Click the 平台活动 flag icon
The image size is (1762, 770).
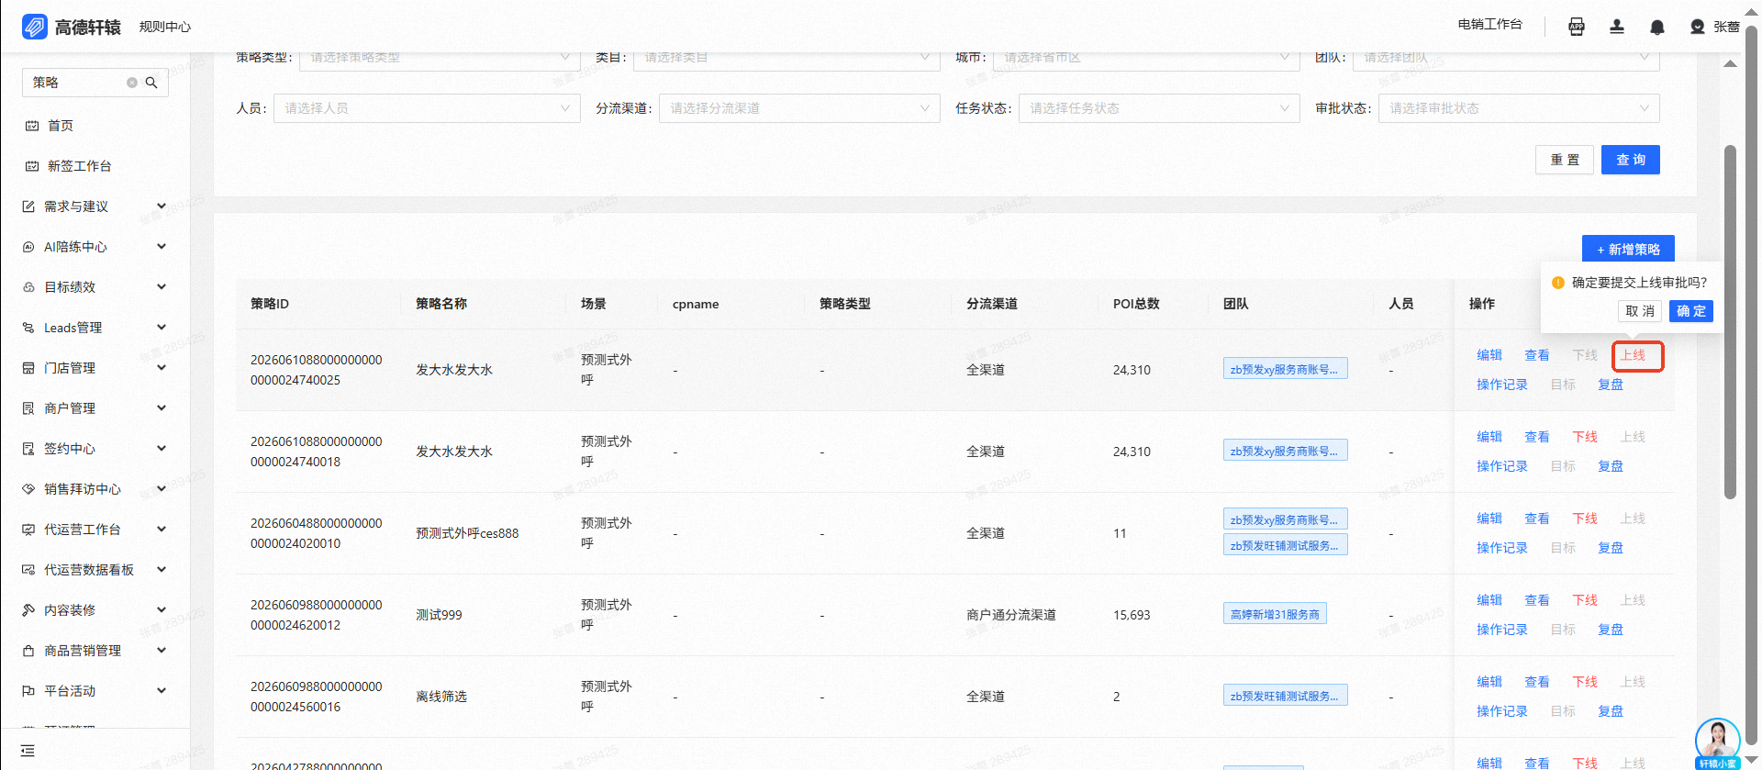click(x=28, y=691)
